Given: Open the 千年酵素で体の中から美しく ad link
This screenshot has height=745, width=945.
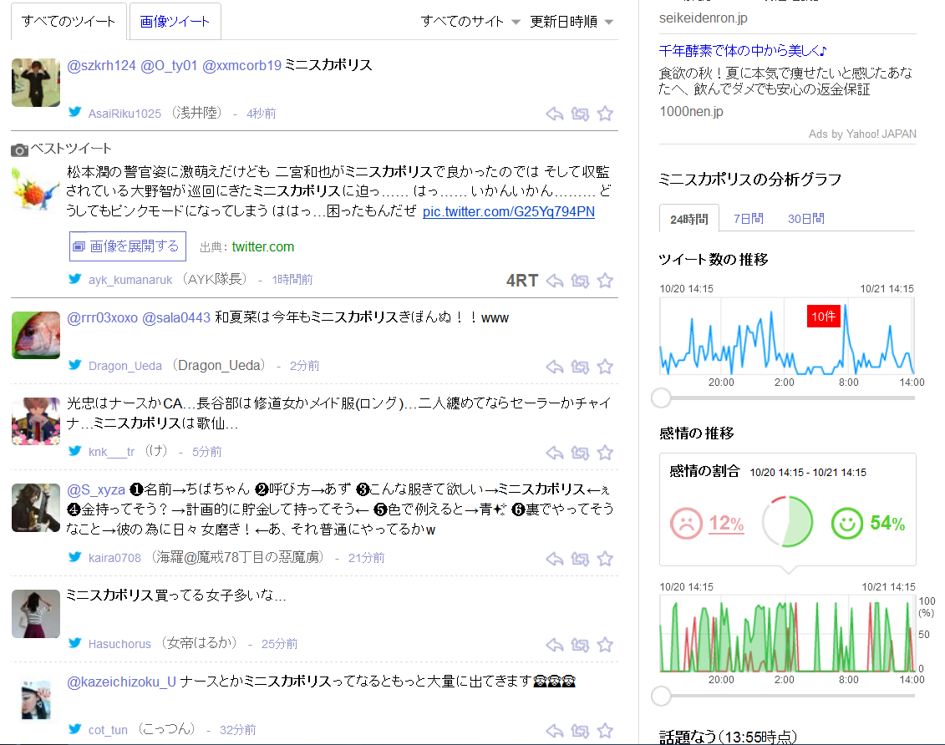Looking at the screenshot, I should [x=742, y=50].
